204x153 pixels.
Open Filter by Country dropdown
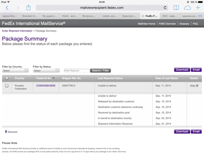[x=15, y=71]
